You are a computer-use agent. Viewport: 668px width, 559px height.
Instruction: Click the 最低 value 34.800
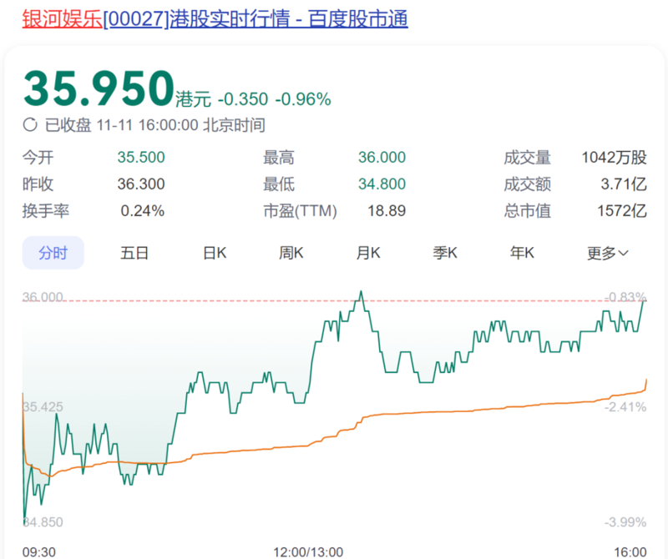click(x=381, y=184)
